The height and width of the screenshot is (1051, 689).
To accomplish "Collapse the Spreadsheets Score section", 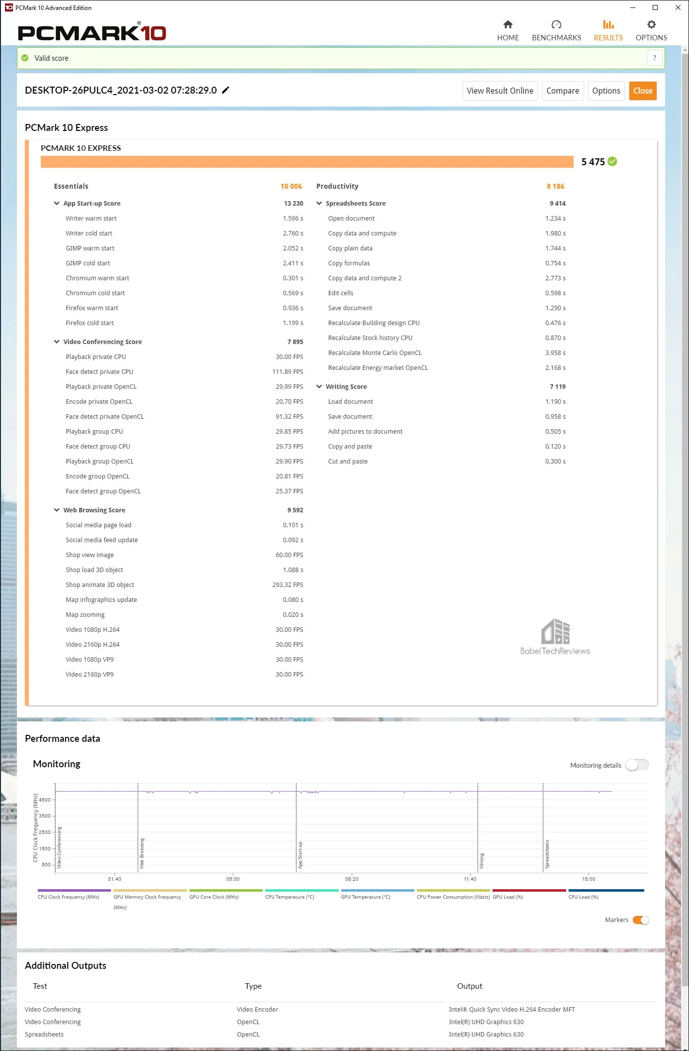I will tap(319, 203).
